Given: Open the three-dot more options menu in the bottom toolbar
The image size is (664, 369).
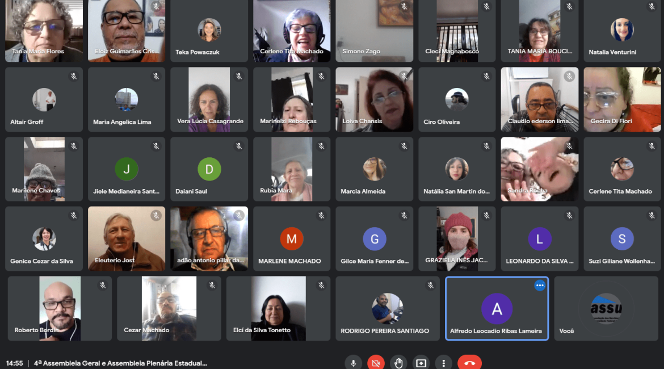Looking at the screenshot, I should click(443, 363).
